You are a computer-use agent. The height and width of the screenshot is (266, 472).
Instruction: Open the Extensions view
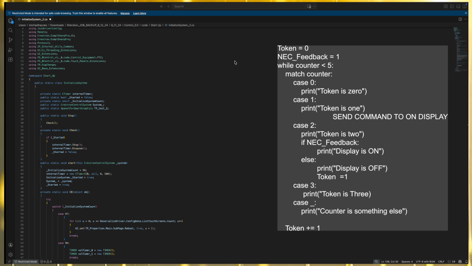(x=11, y=60)
